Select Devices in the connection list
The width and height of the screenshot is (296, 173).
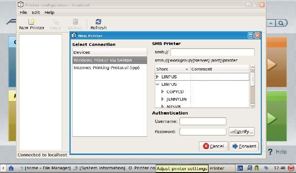click(110, 52)
